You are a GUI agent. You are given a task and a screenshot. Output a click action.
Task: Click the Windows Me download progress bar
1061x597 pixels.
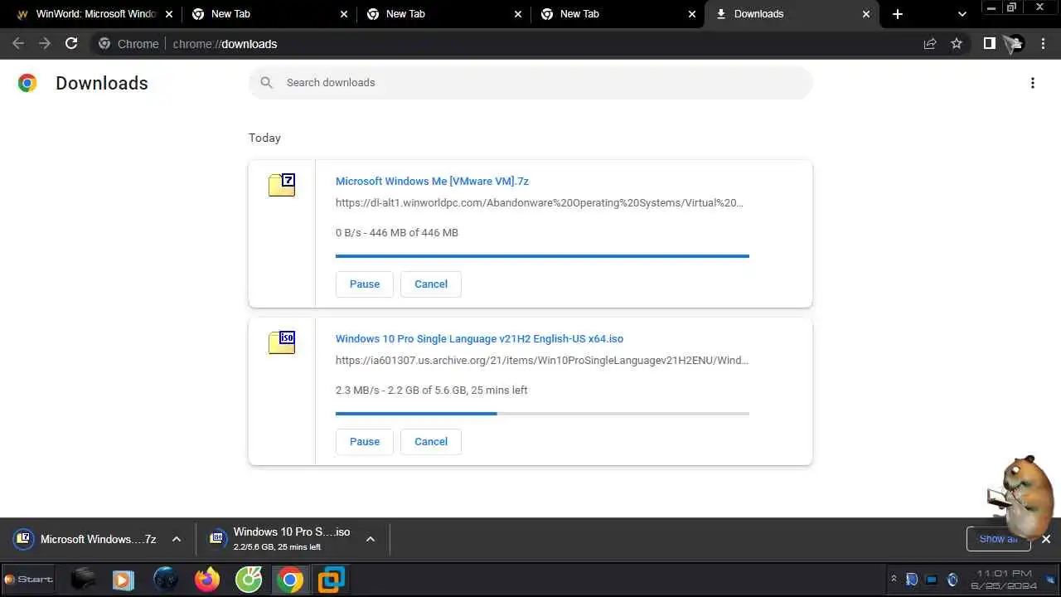point(542,256)
